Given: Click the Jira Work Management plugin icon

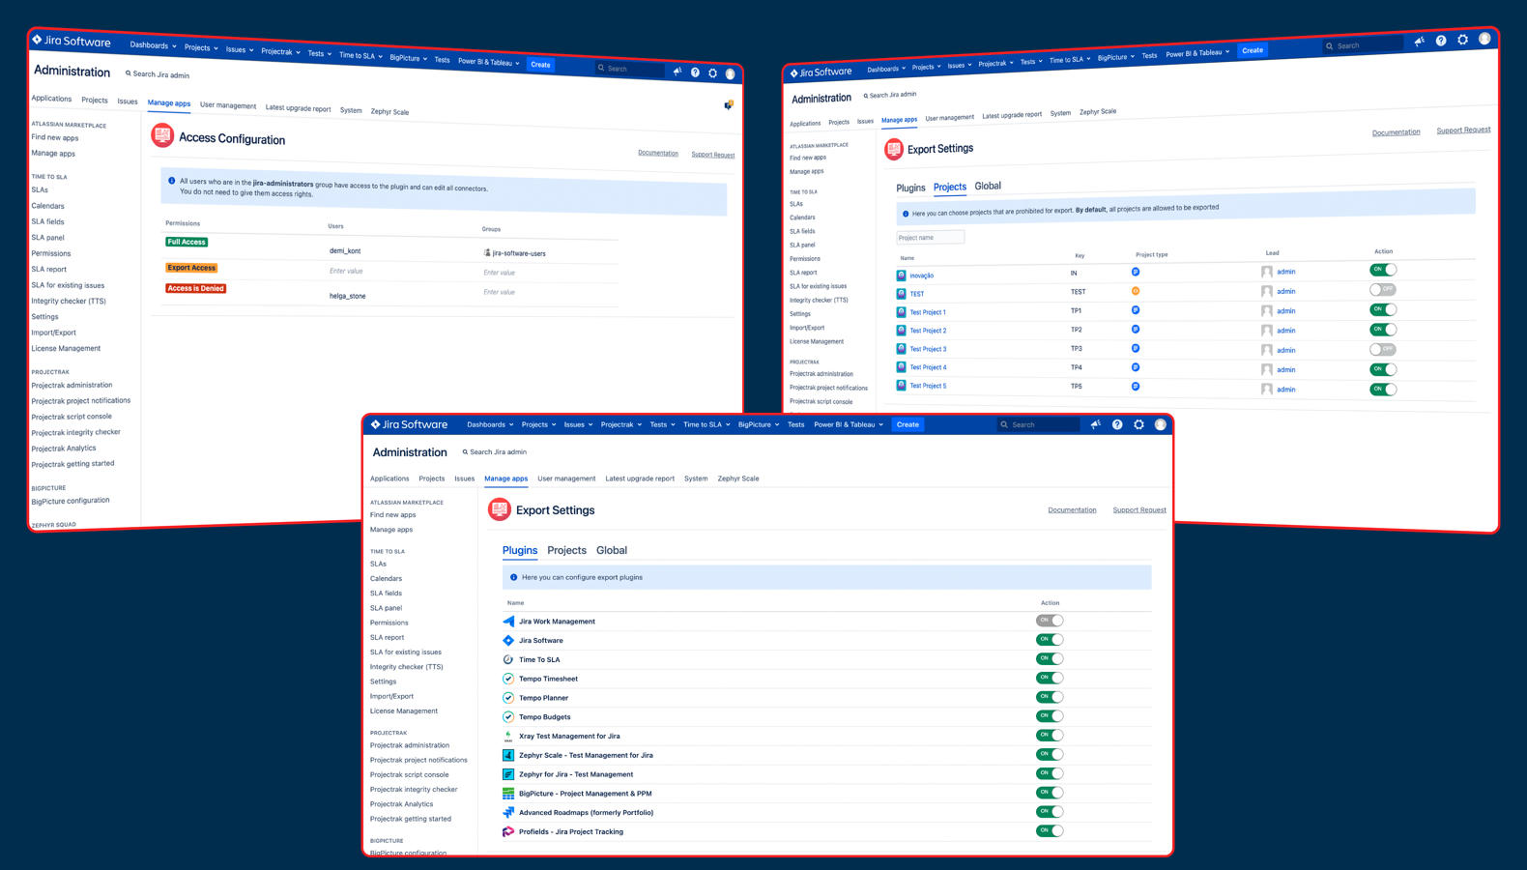Looking at the screenshot, I should click(508, 622).
